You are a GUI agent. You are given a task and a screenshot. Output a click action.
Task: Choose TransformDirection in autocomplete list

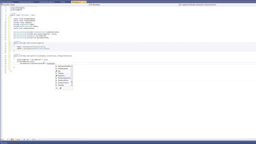point(63,78)
